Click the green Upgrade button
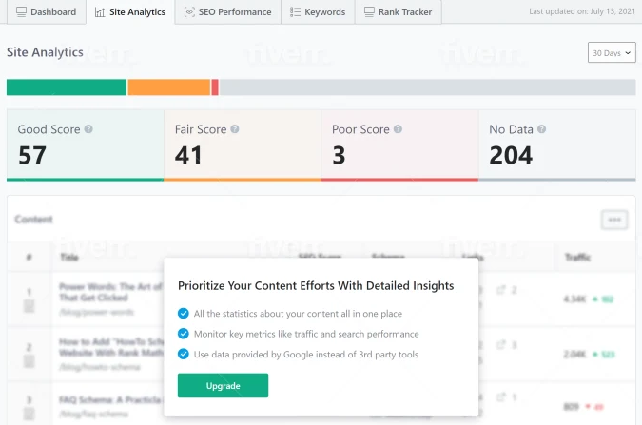 pyautogui.click(x=223, y=385)
